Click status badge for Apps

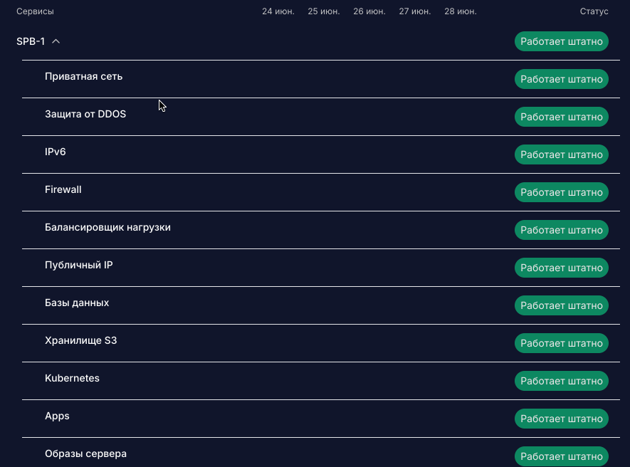pyautogui.click(x=561, y=419)
